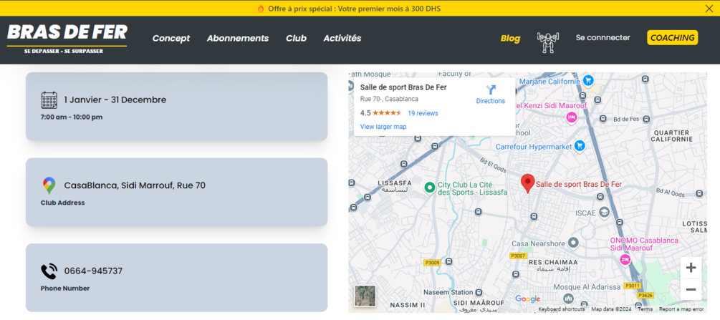
Task: Click the Naseem Station transit icon
Action: [x=479, y=293]
